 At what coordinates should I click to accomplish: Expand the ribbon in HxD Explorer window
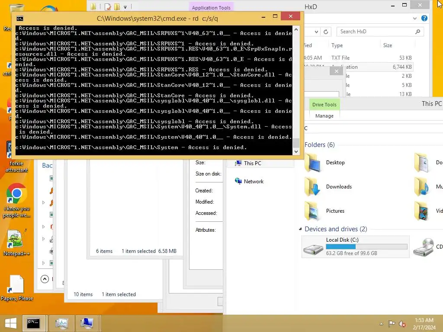point(414,18)
